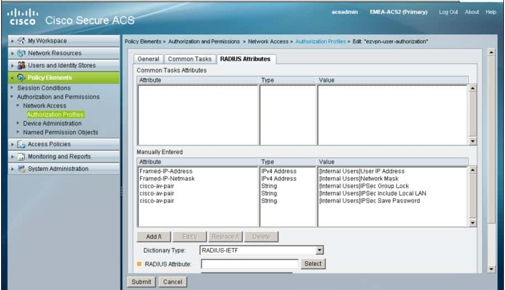This screenshot has height=290, width=505.
Task: Expand Users and Identity Stores arrow
Action: [x=12, y=65]
